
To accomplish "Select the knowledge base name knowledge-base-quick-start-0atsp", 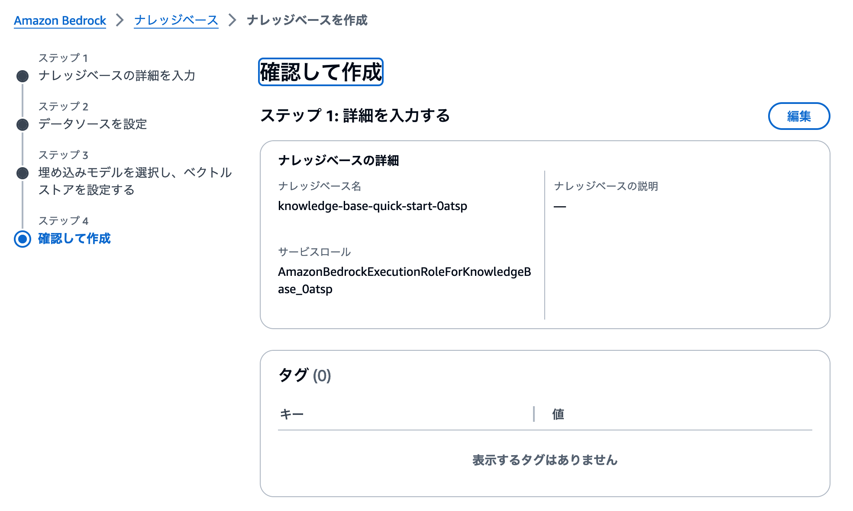I will click(x=373, y=206).
